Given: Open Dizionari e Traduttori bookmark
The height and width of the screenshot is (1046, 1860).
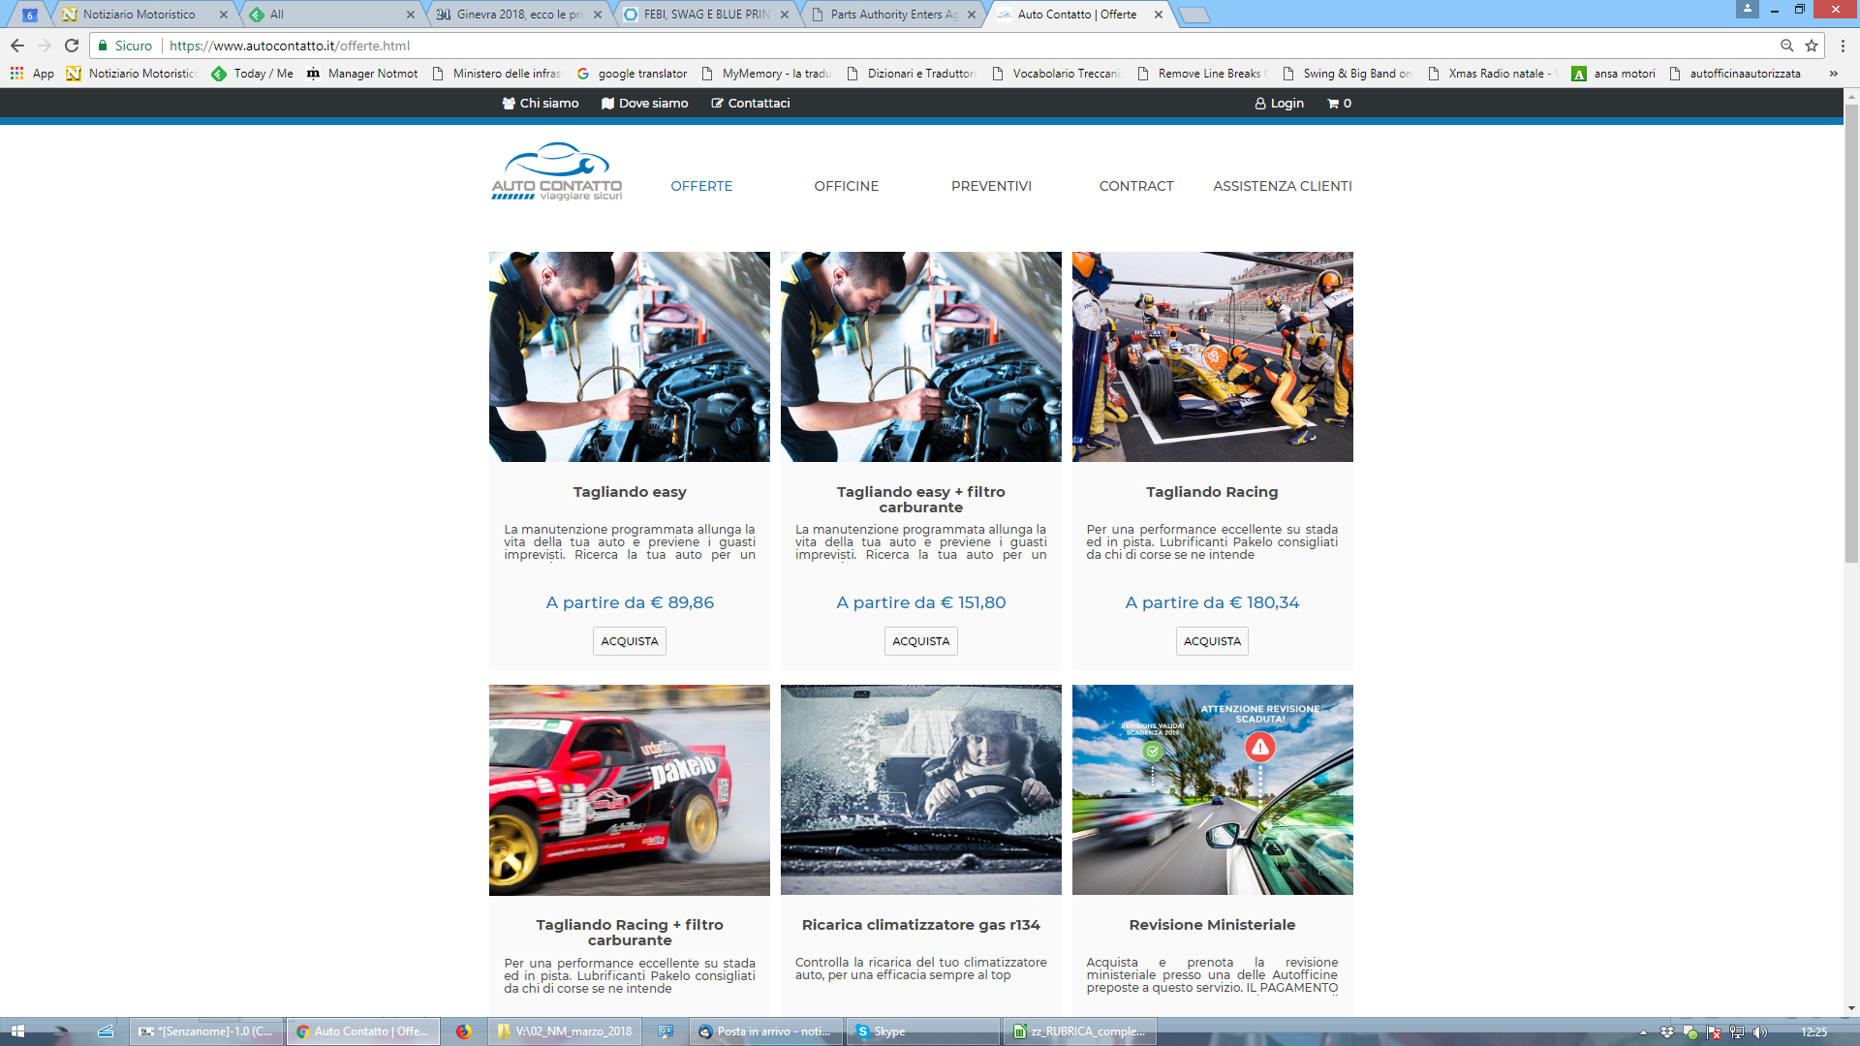Looking at the screenshot, I should pyautogui.click(x=912, y=74).
